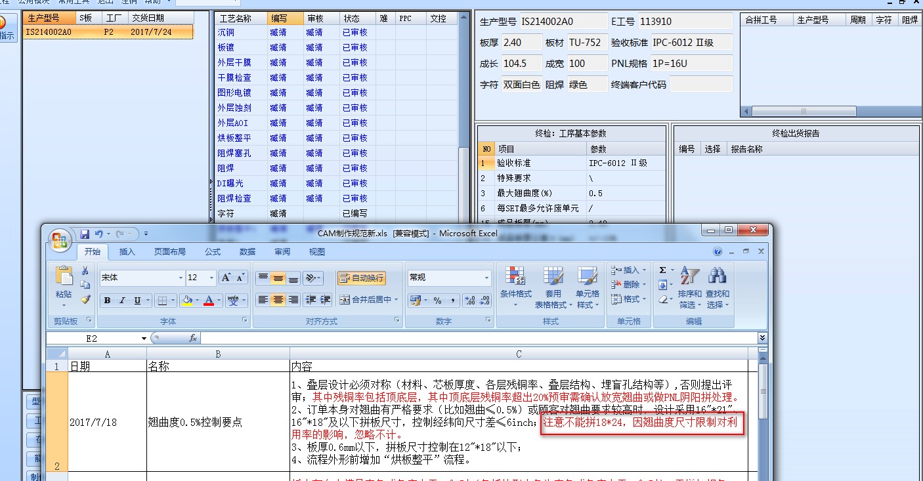The image size is (923, 481).
Task: Click 编写 column header in process table
Action: [x=286, y=18]
